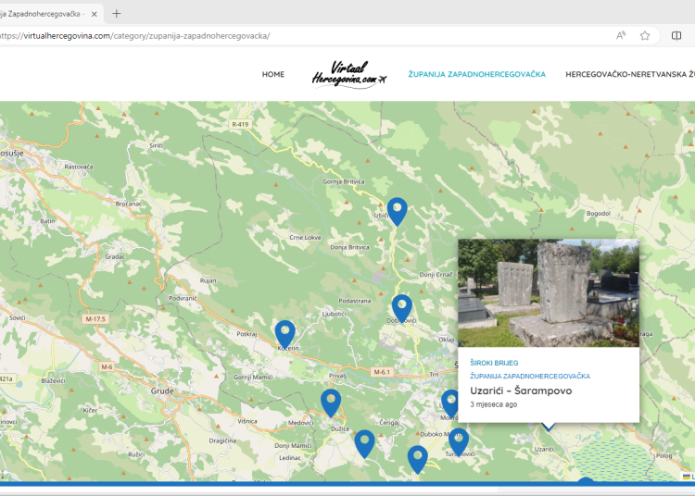Image resolution: width=695 pixels, height=496 pixels.
Task: Open split screen view icon
Action: (676, 36)
